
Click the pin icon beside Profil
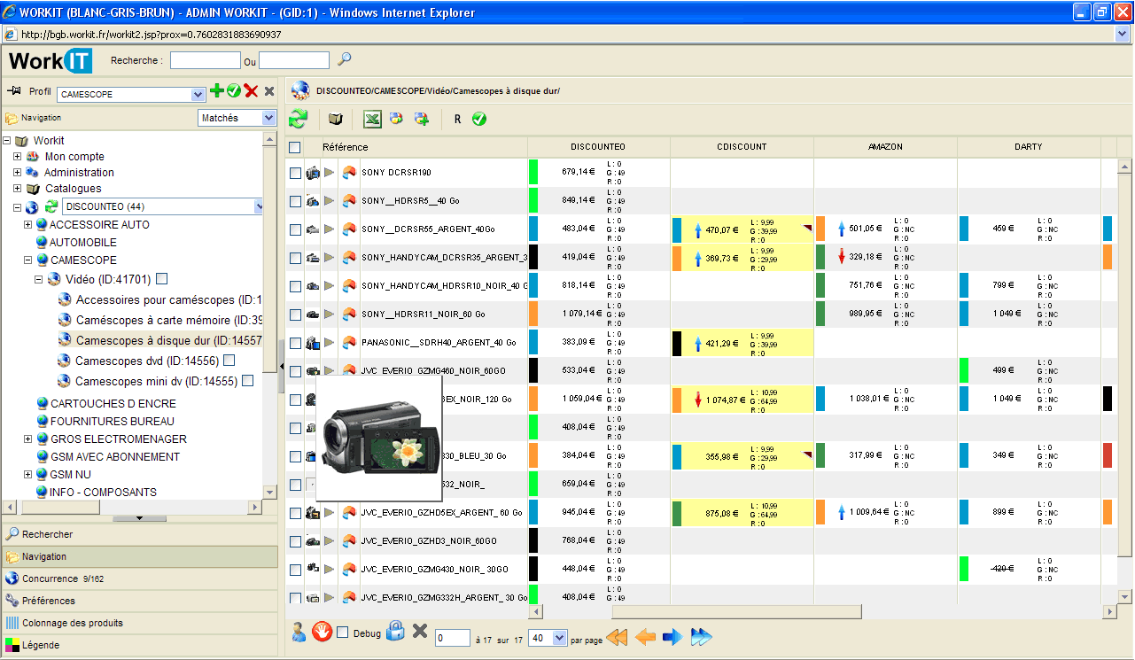click(x=14, y=90)
